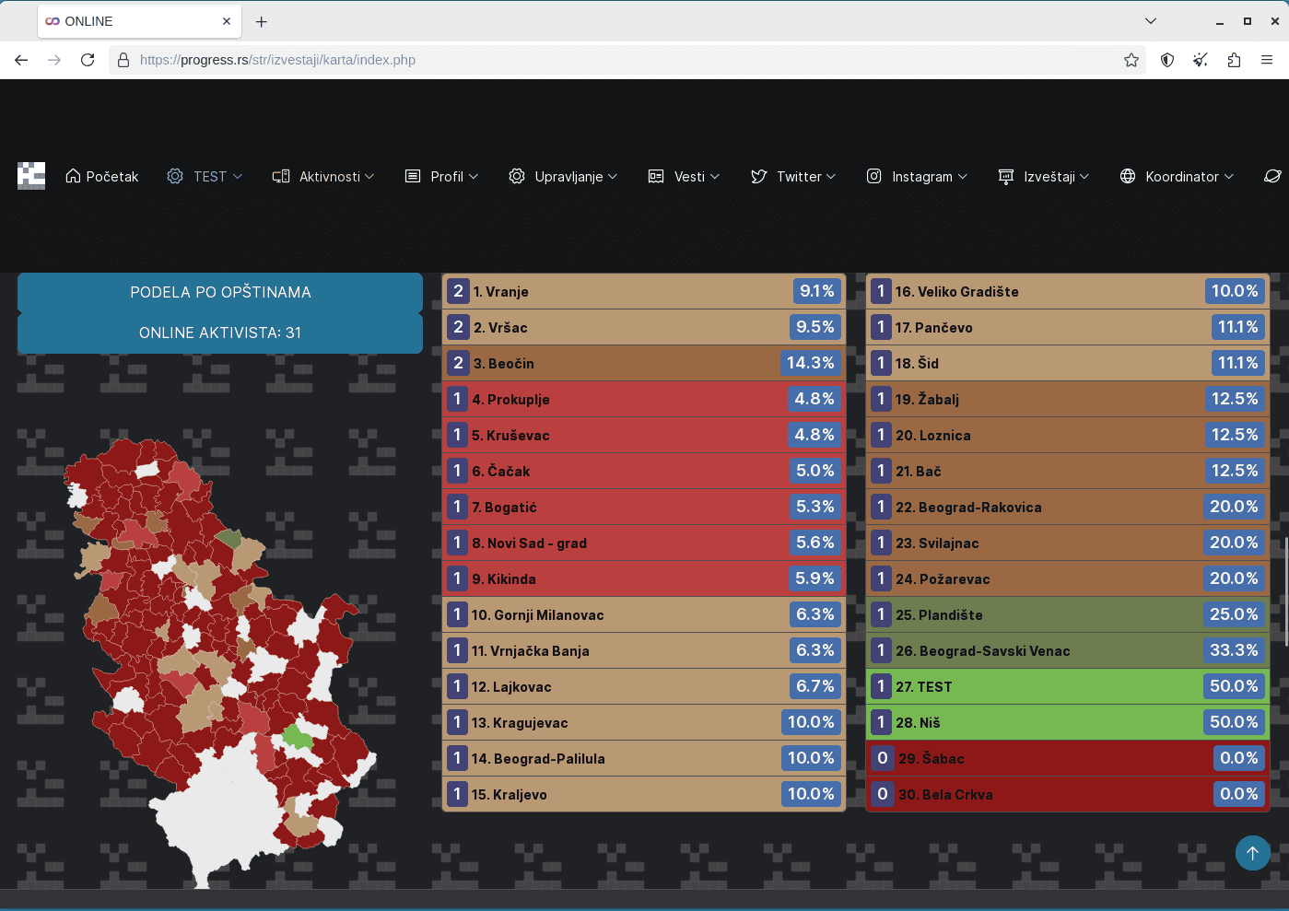Open the Twitter menu
This screenshot has width=1289, height=911.
click(x=793, y=176)
